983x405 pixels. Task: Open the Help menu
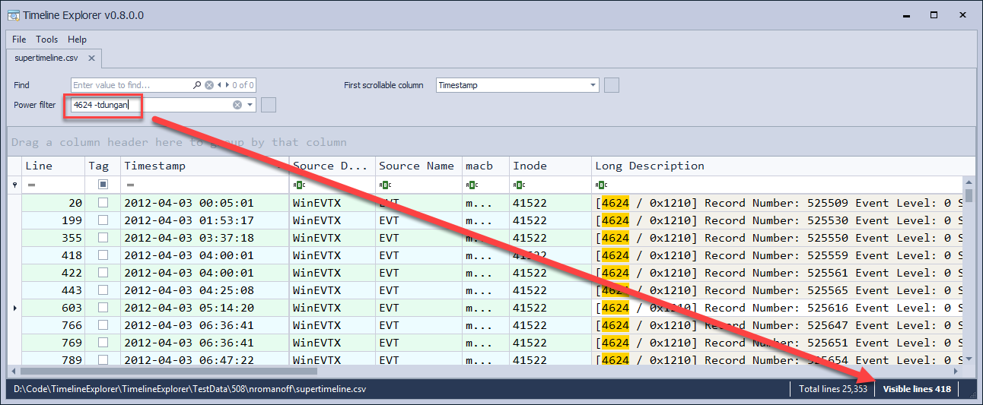77,39
